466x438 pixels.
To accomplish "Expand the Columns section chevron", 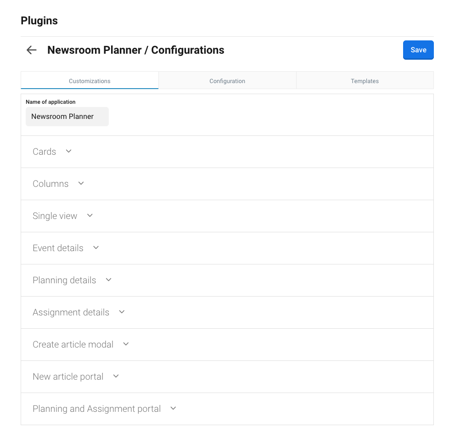I will click(x=81, y=183).
